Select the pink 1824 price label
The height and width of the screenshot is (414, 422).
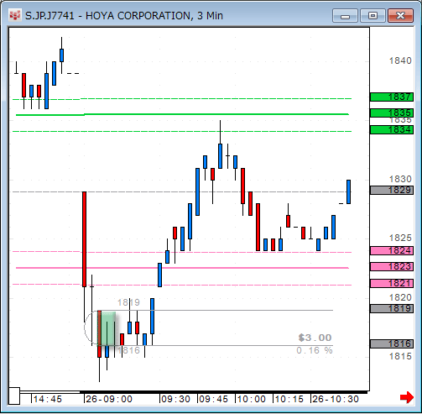[x=392, y=250]
